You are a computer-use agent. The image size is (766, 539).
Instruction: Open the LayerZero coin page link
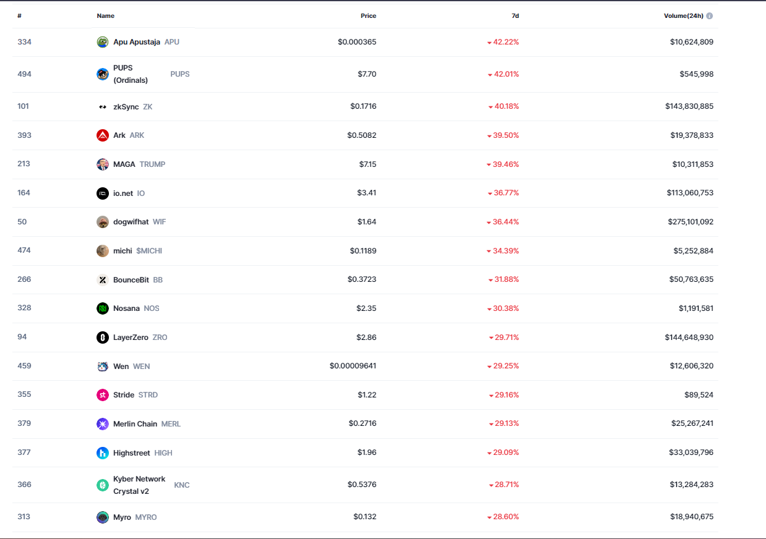point(131,337)
